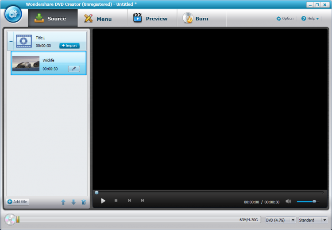
Task: Click the 63M/4.30G size readout
Action: [x=249, y=220]
